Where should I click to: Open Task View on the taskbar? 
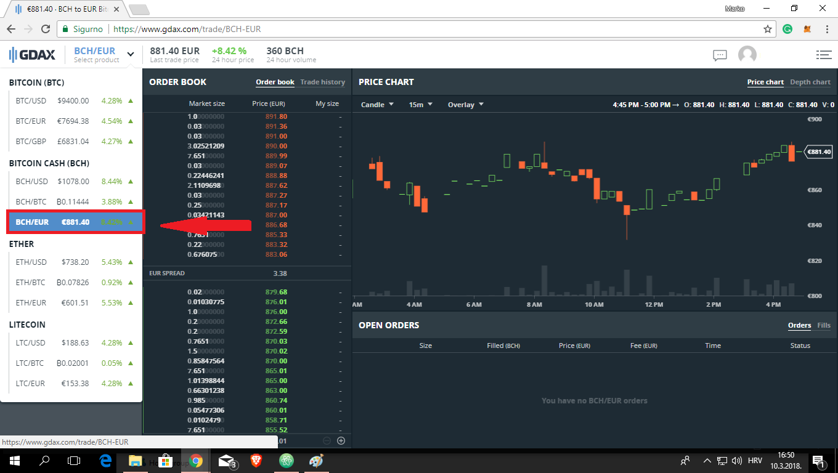pos(74,461)
